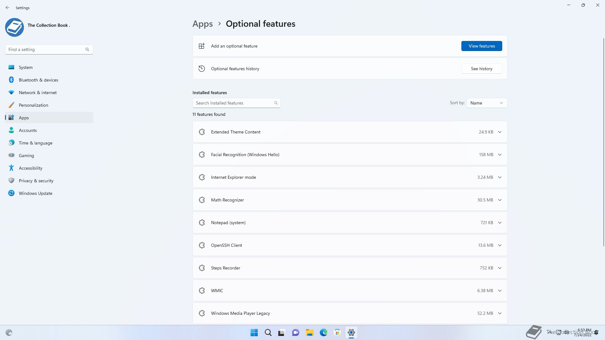Click the System monitor icon
Image resolution: width=605 pixels, height=340 pixels.
11,67
